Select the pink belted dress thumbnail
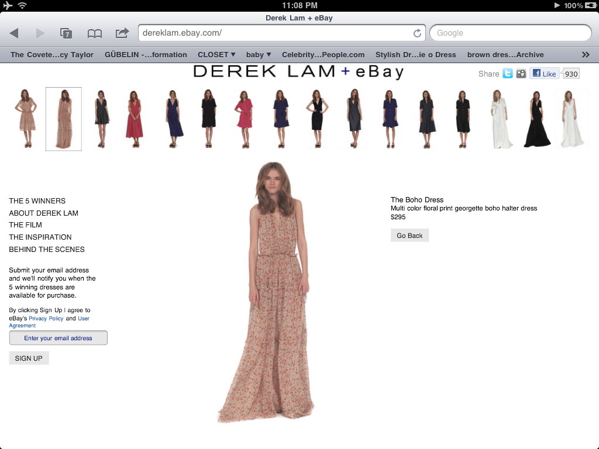The width and height of the screenshot is (599, 449). tap(244, 119)
